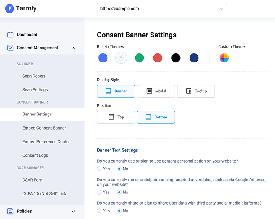275x219 pixels.
Task: Click the Built-in Themes label
Action: (x=110, y=47)
